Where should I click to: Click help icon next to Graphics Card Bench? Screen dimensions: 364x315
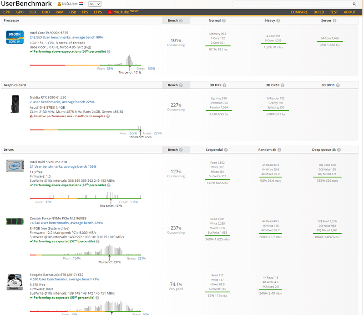pos(181,85)
